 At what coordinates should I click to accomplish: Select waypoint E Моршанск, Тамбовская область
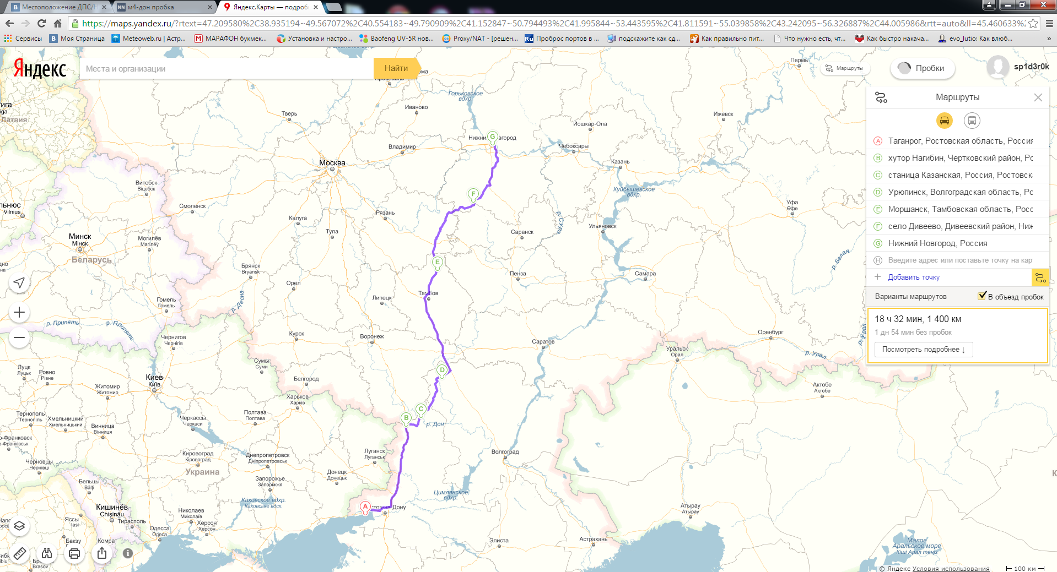click(x=958, y=209)
